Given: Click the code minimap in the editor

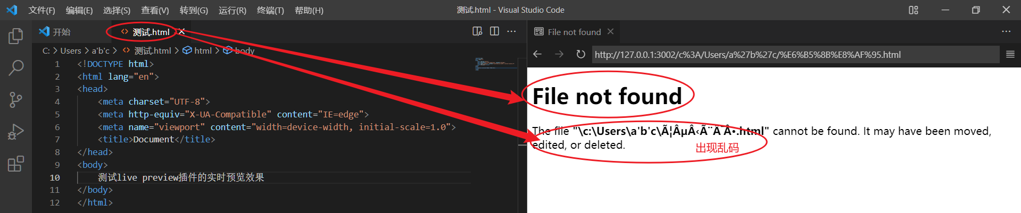Looking at the screenshot, I should coord(495,64).
